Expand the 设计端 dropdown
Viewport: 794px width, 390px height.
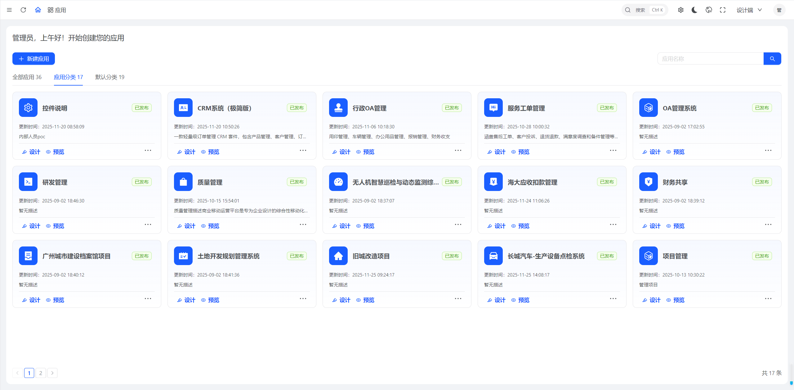(749, 10)
